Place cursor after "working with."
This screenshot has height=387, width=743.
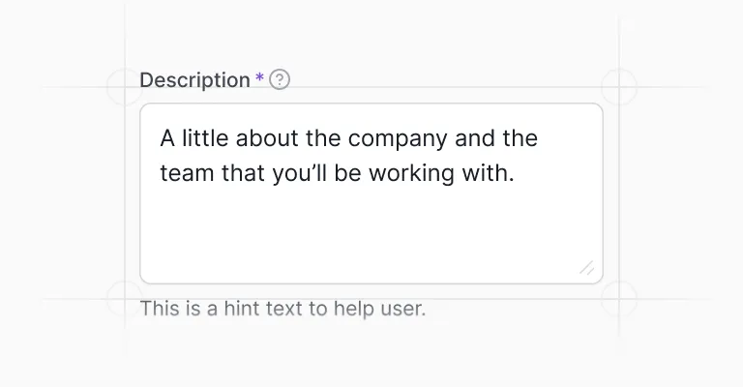(x=516, y=173)
